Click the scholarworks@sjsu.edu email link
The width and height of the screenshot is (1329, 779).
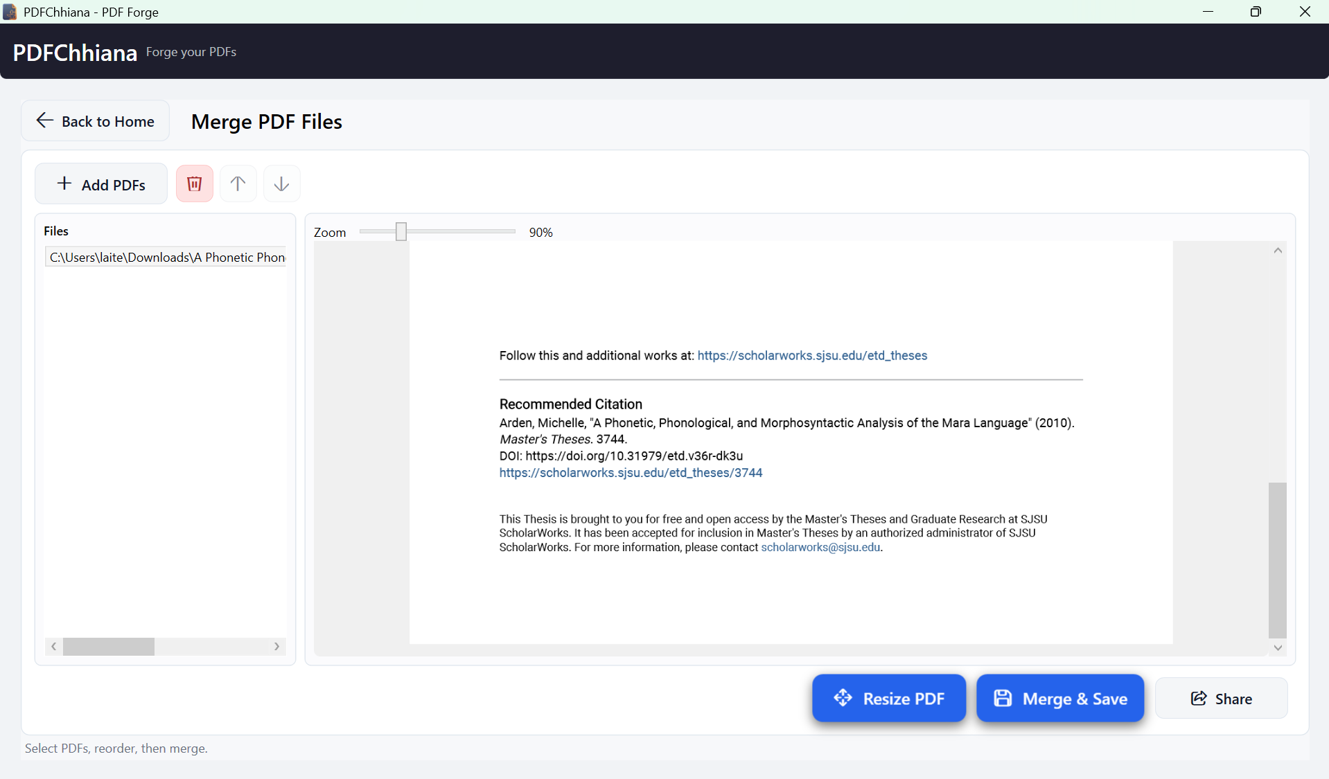pyautogui.click(x=820, y=547)
